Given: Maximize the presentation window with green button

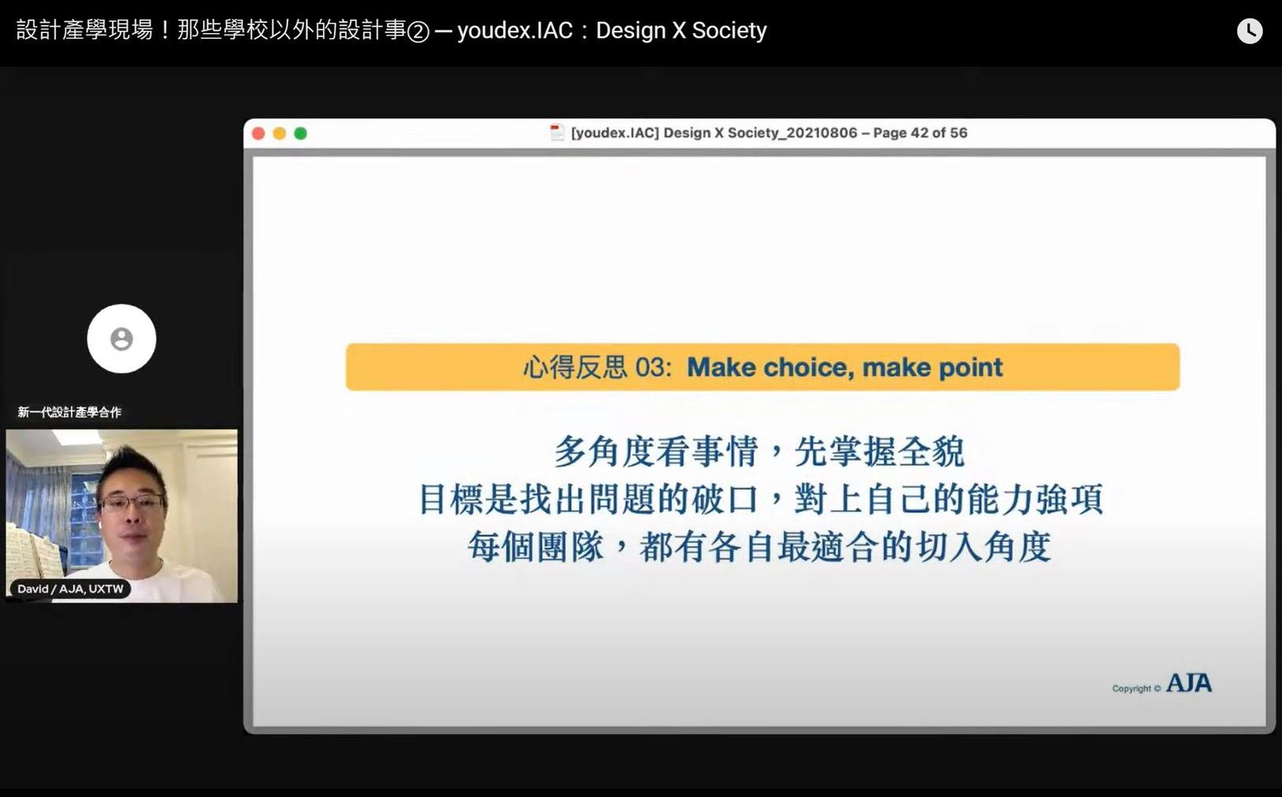Looking at the screenshot, I should [301, 133].
